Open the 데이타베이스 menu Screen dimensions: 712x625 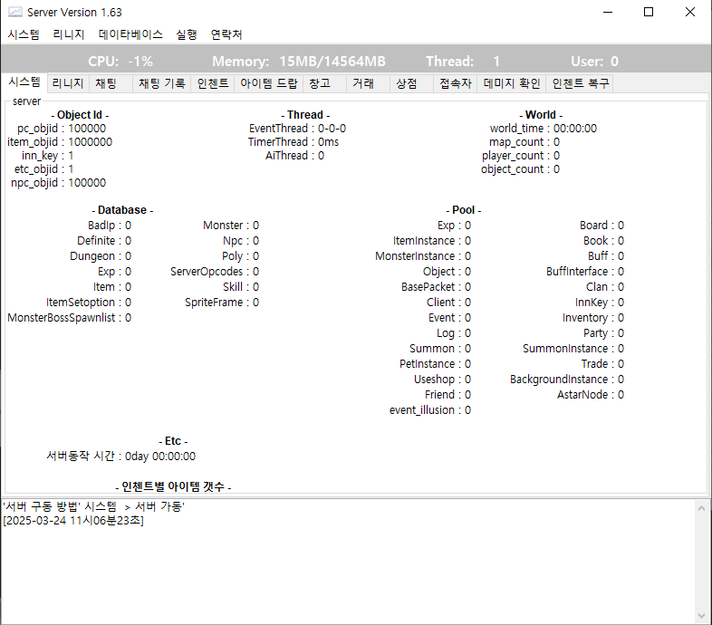(x=130, y=34)
